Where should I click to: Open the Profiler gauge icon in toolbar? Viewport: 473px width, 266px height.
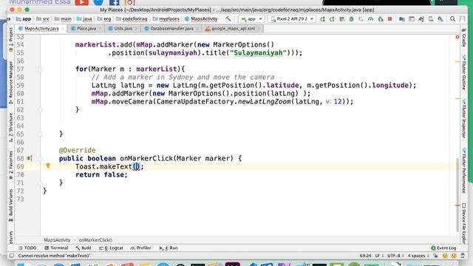pyautogui.click(x=370, y=19)
